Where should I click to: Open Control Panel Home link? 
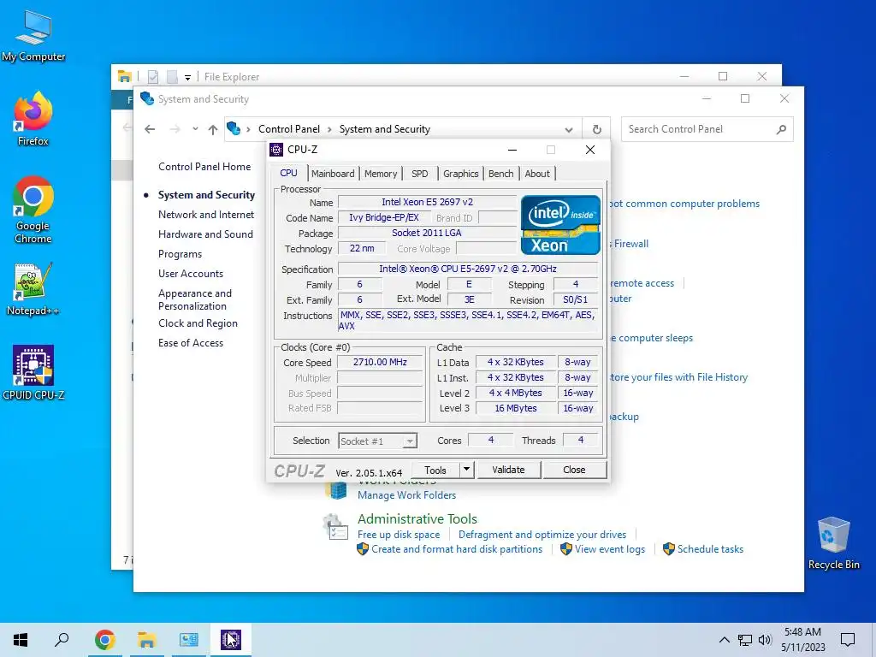tap(204, 167)
